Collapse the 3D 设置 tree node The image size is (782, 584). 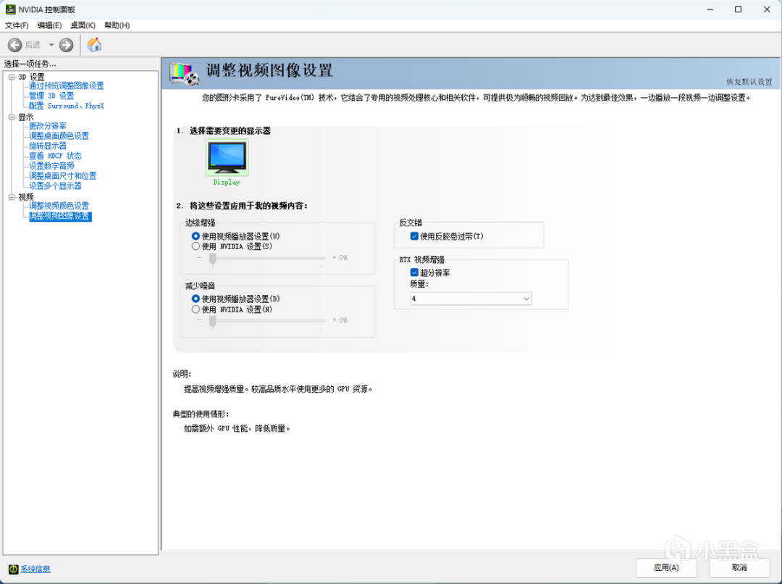(x=12, y=77)
